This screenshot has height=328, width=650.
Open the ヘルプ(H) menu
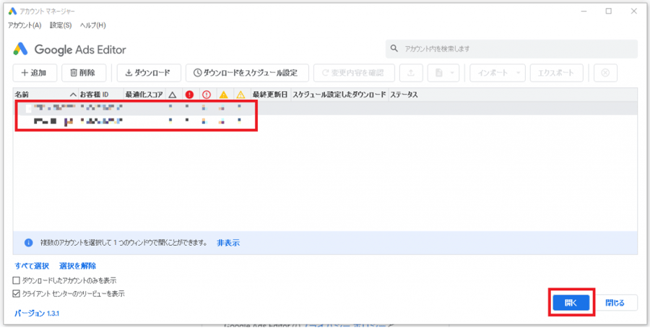tap(93, 25)
